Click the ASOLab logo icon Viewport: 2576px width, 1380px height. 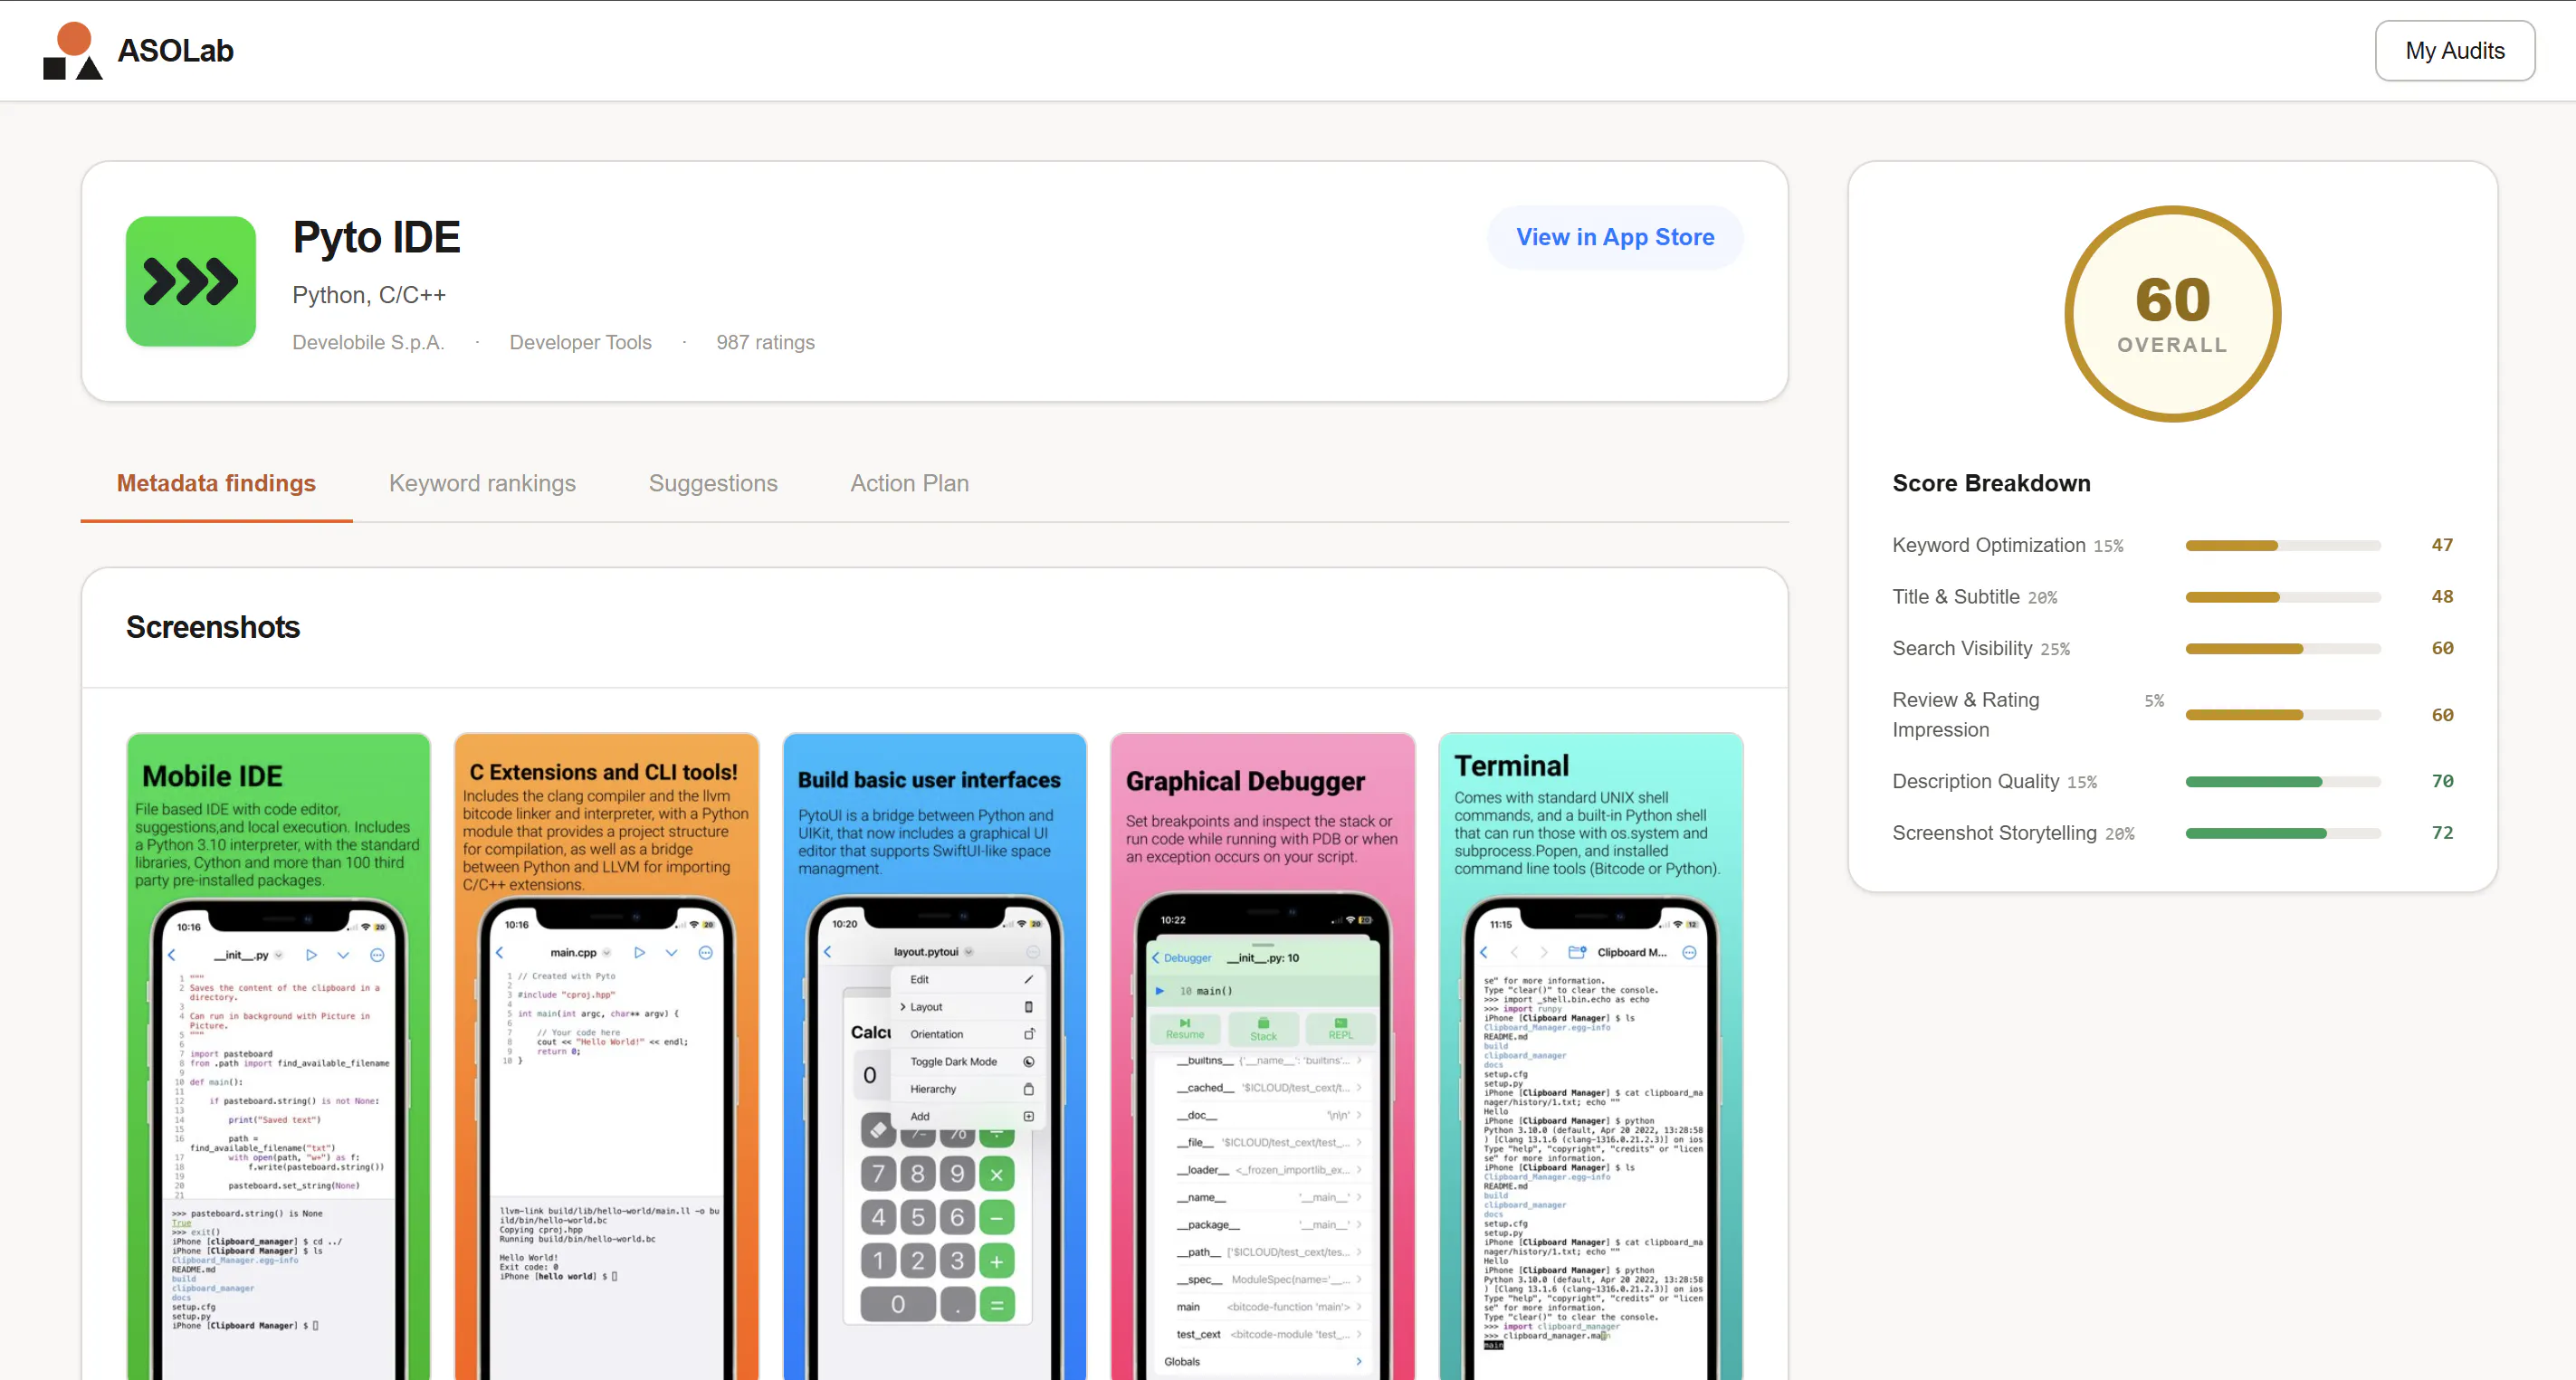(x=72, y=51)
